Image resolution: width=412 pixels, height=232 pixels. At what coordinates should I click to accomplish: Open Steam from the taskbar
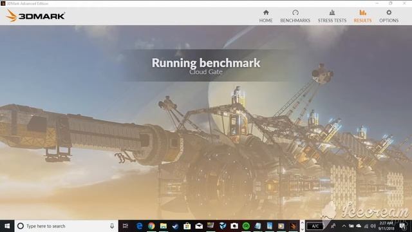point(175,226)
